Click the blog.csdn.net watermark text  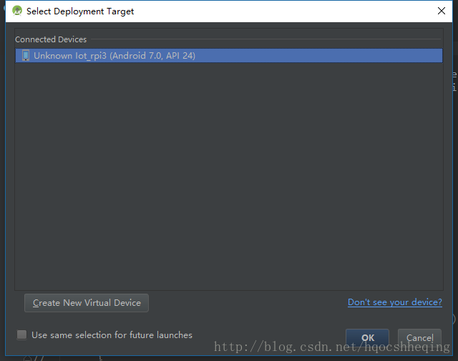click(332, 347)
